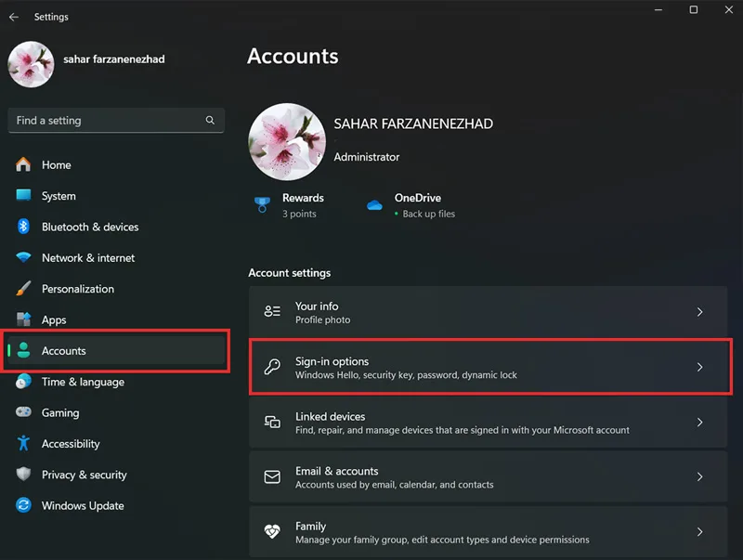Click the Network wifi icon
Viewport: 743px width, 560px height.
tap(23, 257)
